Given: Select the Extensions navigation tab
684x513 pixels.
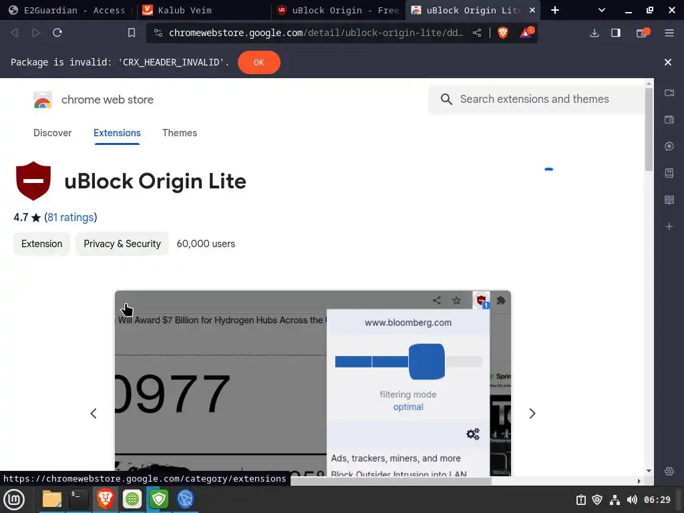Looking at the screenshot, I should pos(117,133).
